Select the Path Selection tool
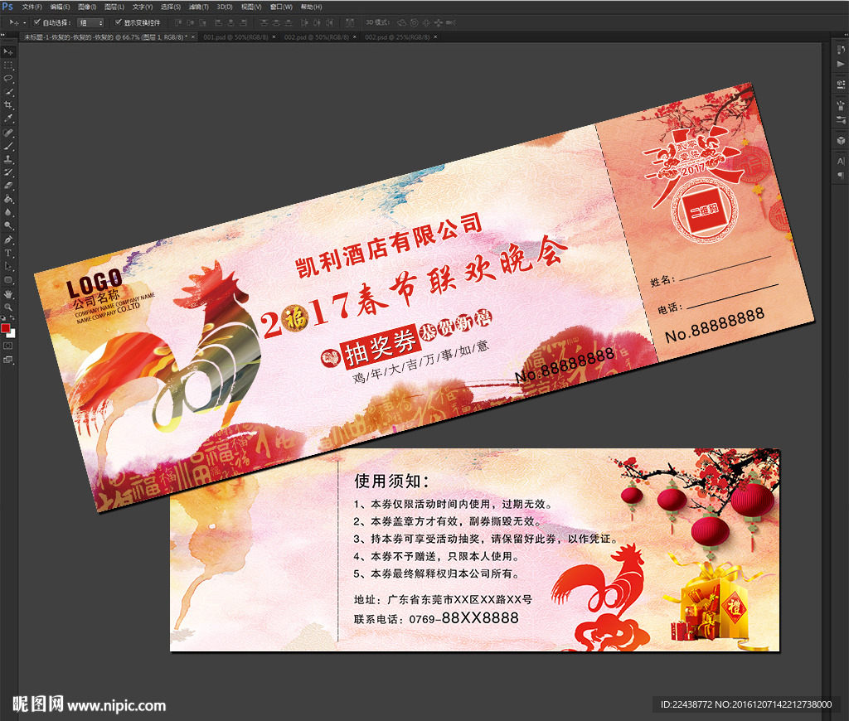Image resolution: width=849 pixels, height=721 pixels. [8, 266]
